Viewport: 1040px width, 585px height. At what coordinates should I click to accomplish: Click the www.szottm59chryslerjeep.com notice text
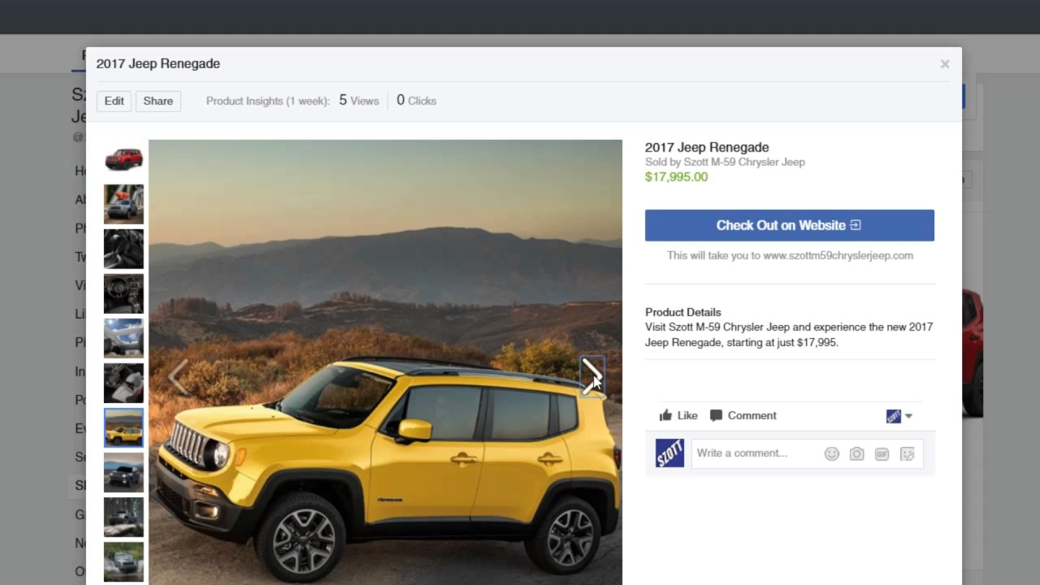(x=790, y=255)
